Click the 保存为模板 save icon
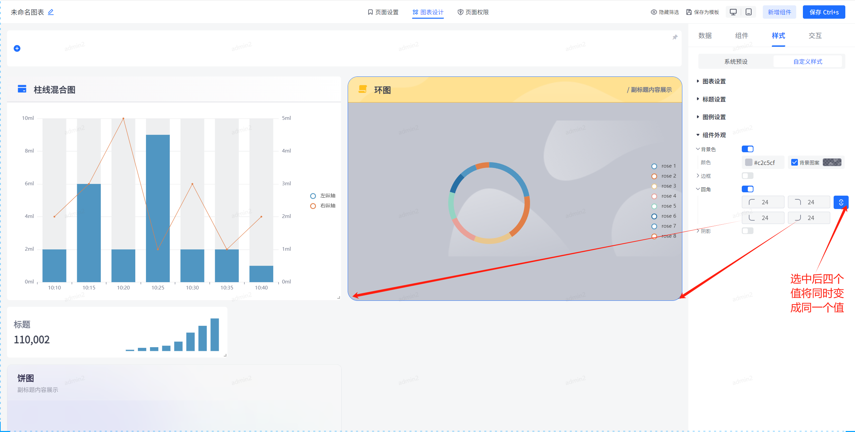Image resolution: width=855 pixels, height=432 pixels. click(689, 12)
